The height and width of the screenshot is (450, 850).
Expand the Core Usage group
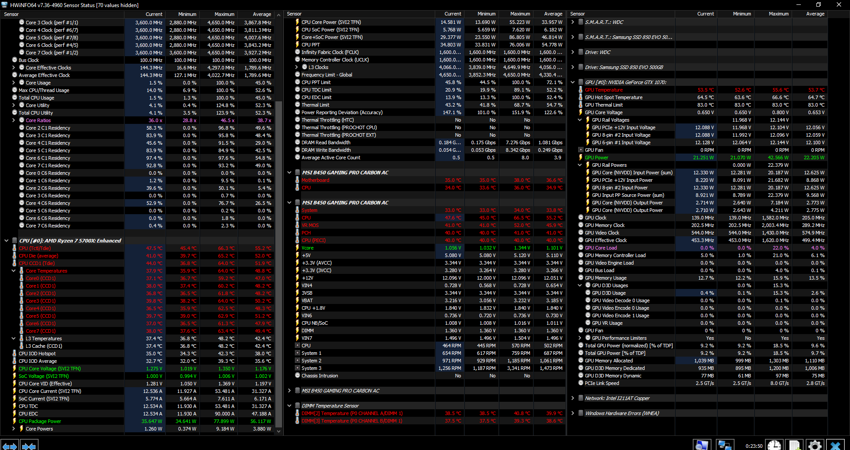pos(13,83)
